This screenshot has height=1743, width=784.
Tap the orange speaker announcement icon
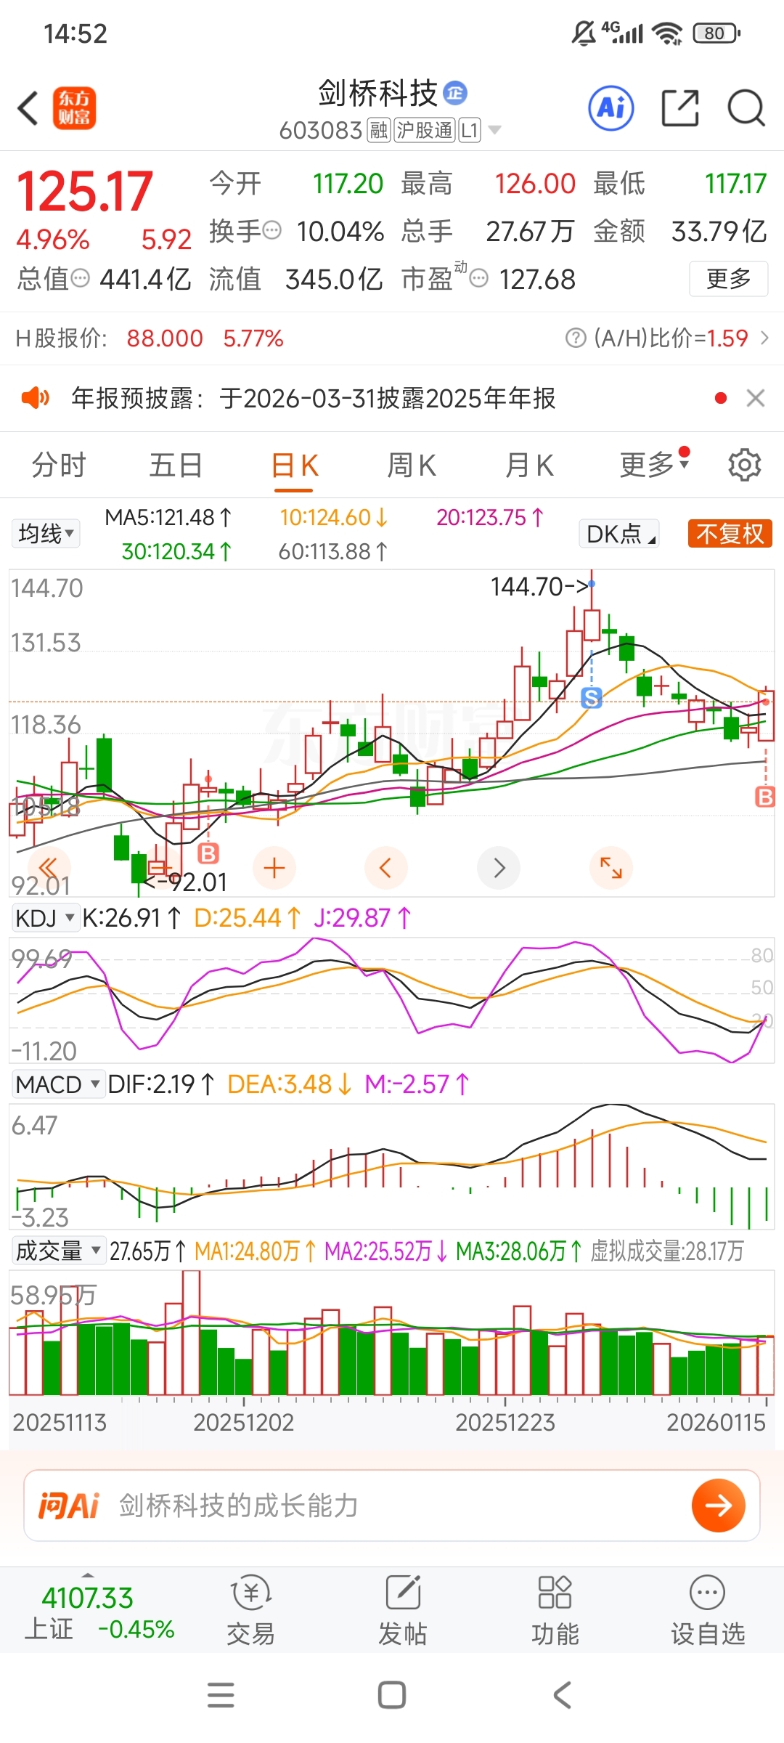click(x=35, y=398)
